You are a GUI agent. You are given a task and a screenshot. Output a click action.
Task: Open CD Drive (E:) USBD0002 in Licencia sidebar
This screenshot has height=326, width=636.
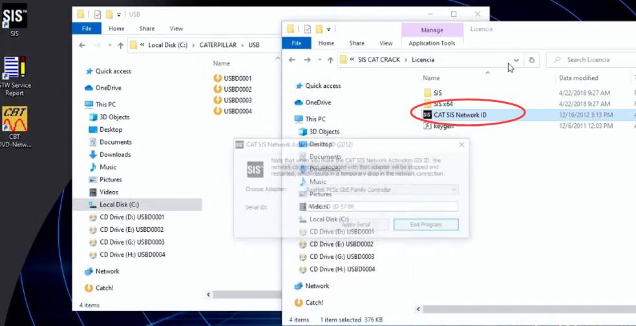[337, 244]
